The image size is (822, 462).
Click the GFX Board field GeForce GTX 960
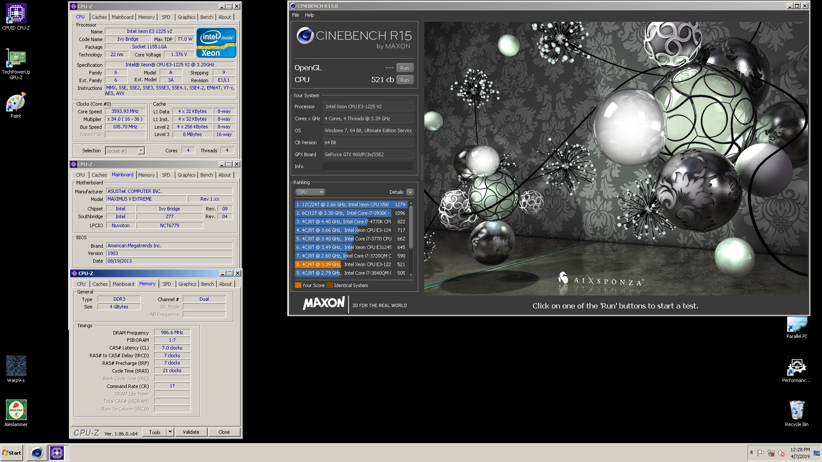[x=368, y=154]
